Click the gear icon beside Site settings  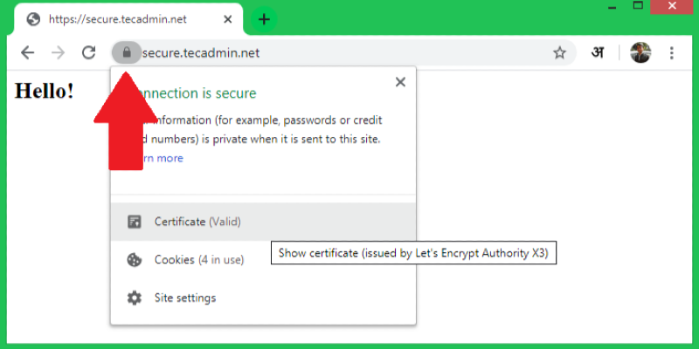tap(134, 298)
